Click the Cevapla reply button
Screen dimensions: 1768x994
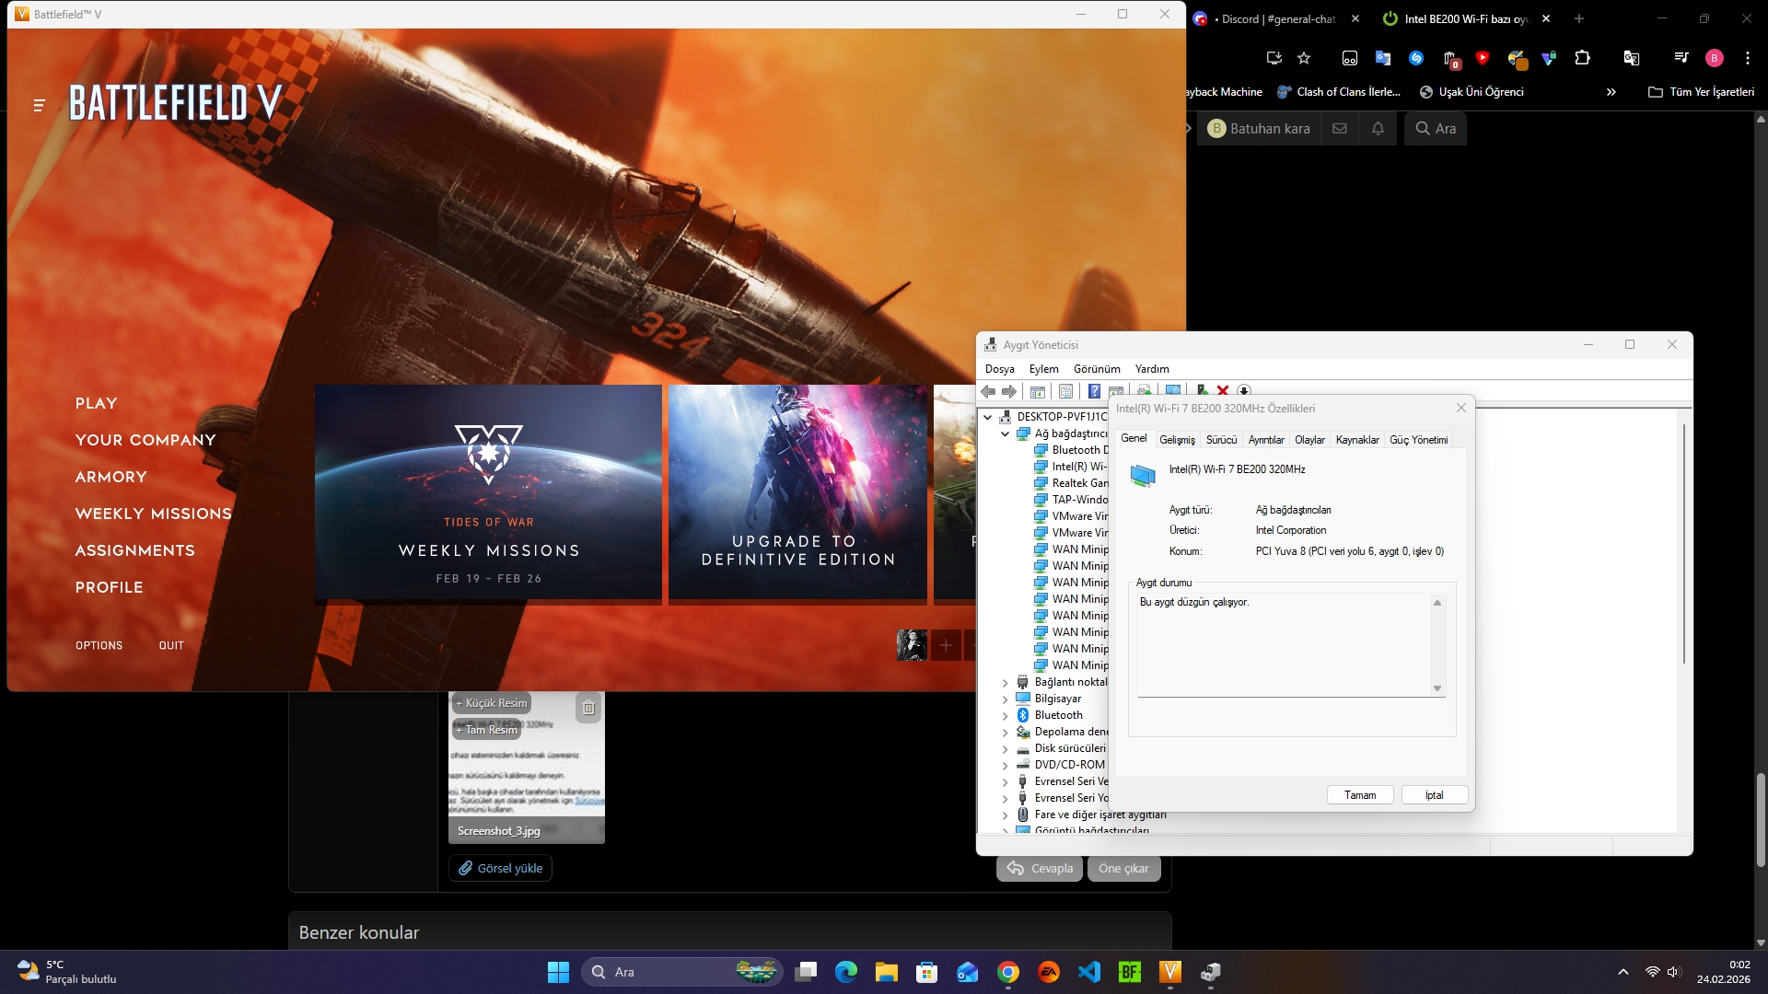click(x=1040, y=868)
